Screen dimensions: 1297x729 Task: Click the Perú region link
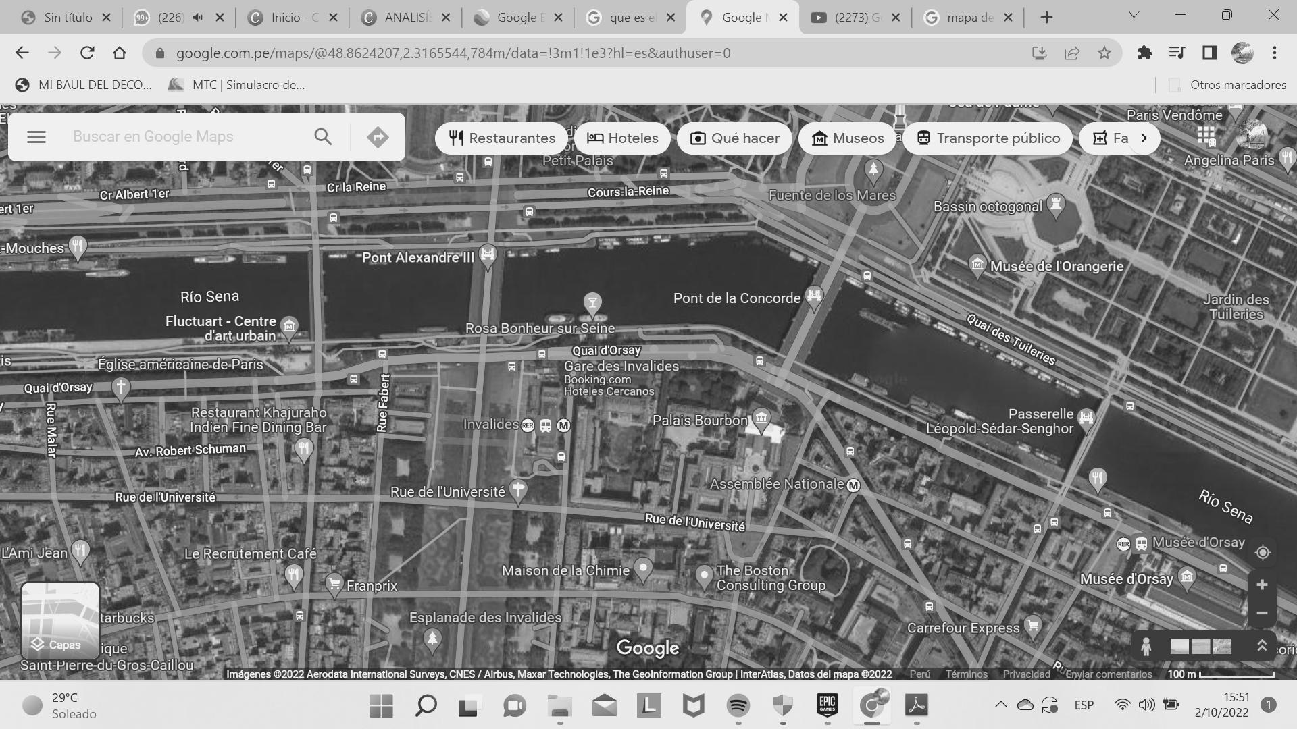pos(919,674)
